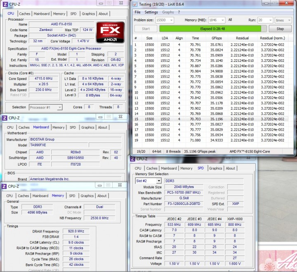Click the Time column header in LinX
The height and width of the screenshot is (272, 297).
point(195,38)
